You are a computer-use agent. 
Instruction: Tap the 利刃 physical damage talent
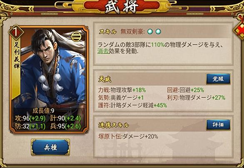click(196, 98)
